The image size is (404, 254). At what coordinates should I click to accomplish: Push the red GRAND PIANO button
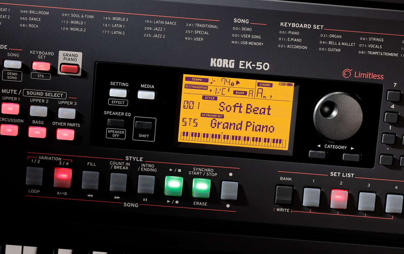(x=69, y=69)
